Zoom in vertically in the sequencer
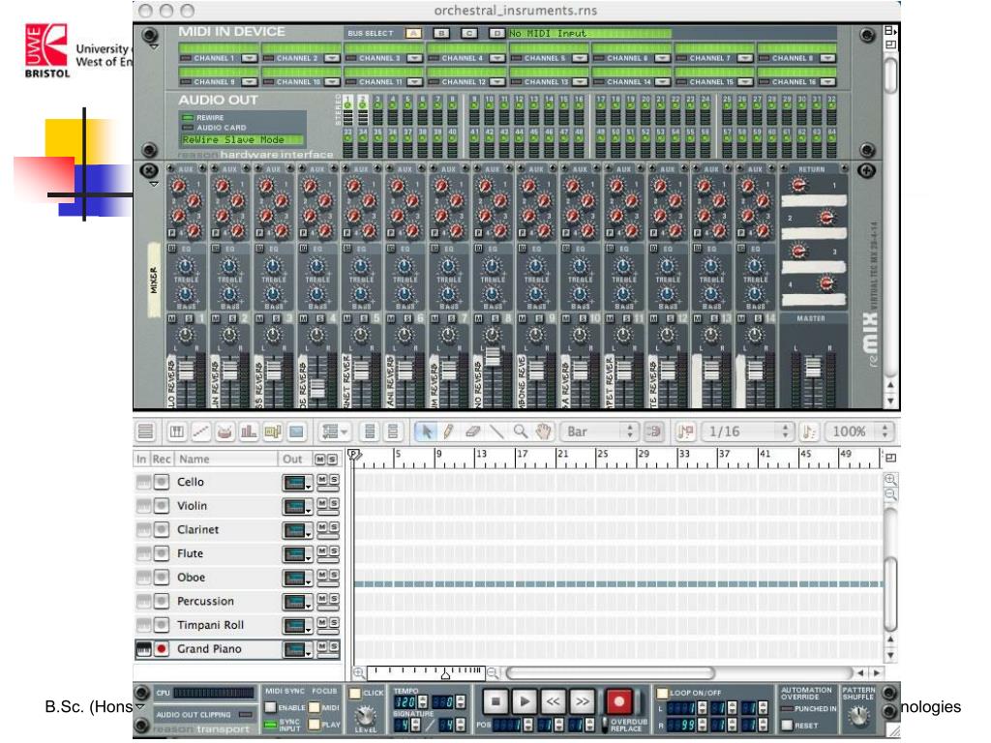 [x=890, y=480]
